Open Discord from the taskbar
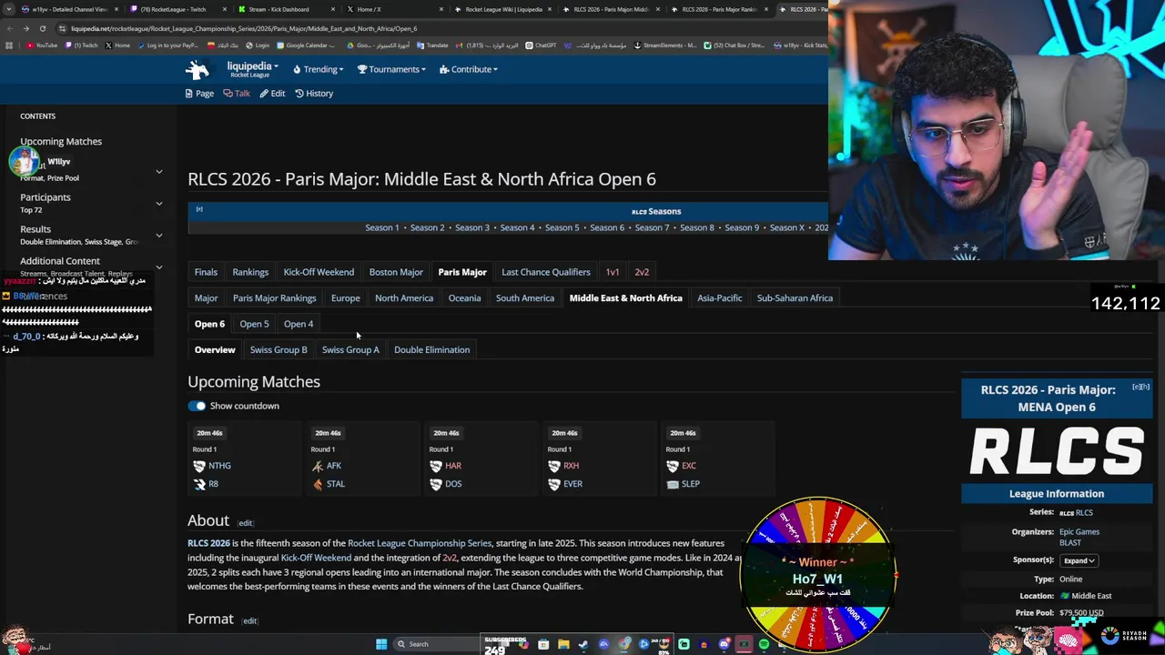The height and width of the screenshot is (655, 1165). (724, 644)
